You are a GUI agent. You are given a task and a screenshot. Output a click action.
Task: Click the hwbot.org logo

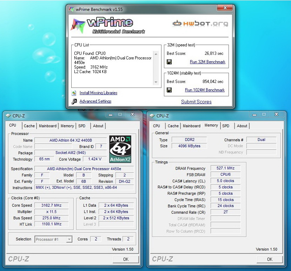point(200,24)
